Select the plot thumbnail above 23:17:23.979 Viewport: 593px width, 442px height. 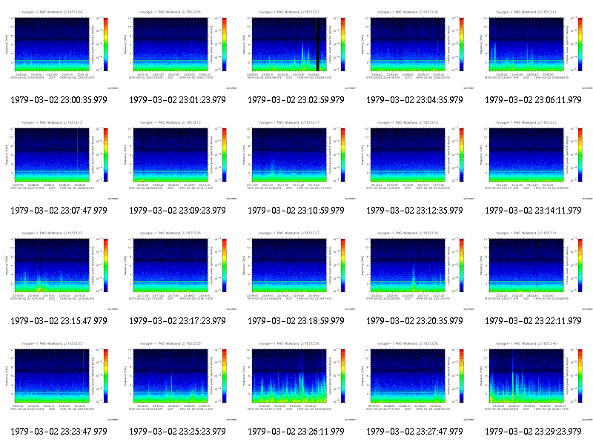pos(178,270)
